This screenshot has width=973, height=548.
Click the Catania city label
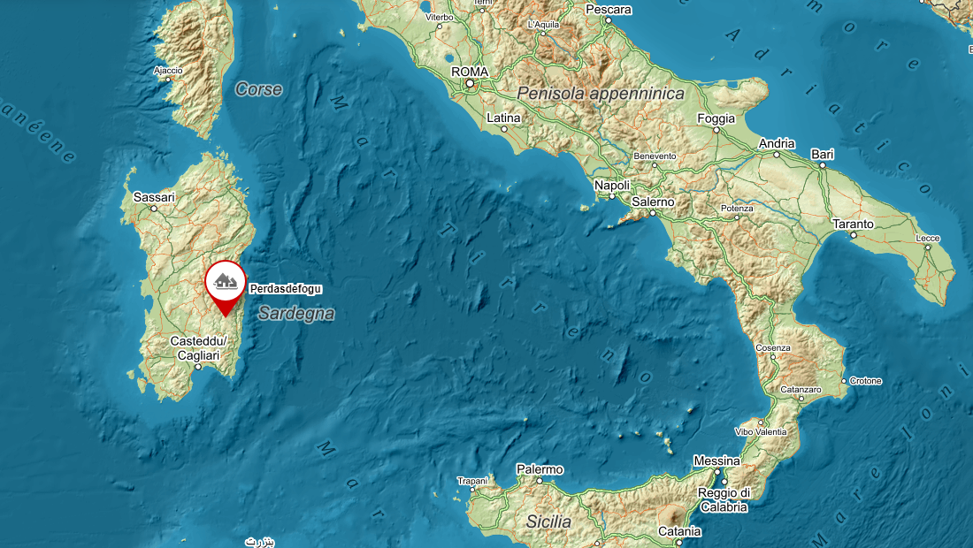coord(679,531)
